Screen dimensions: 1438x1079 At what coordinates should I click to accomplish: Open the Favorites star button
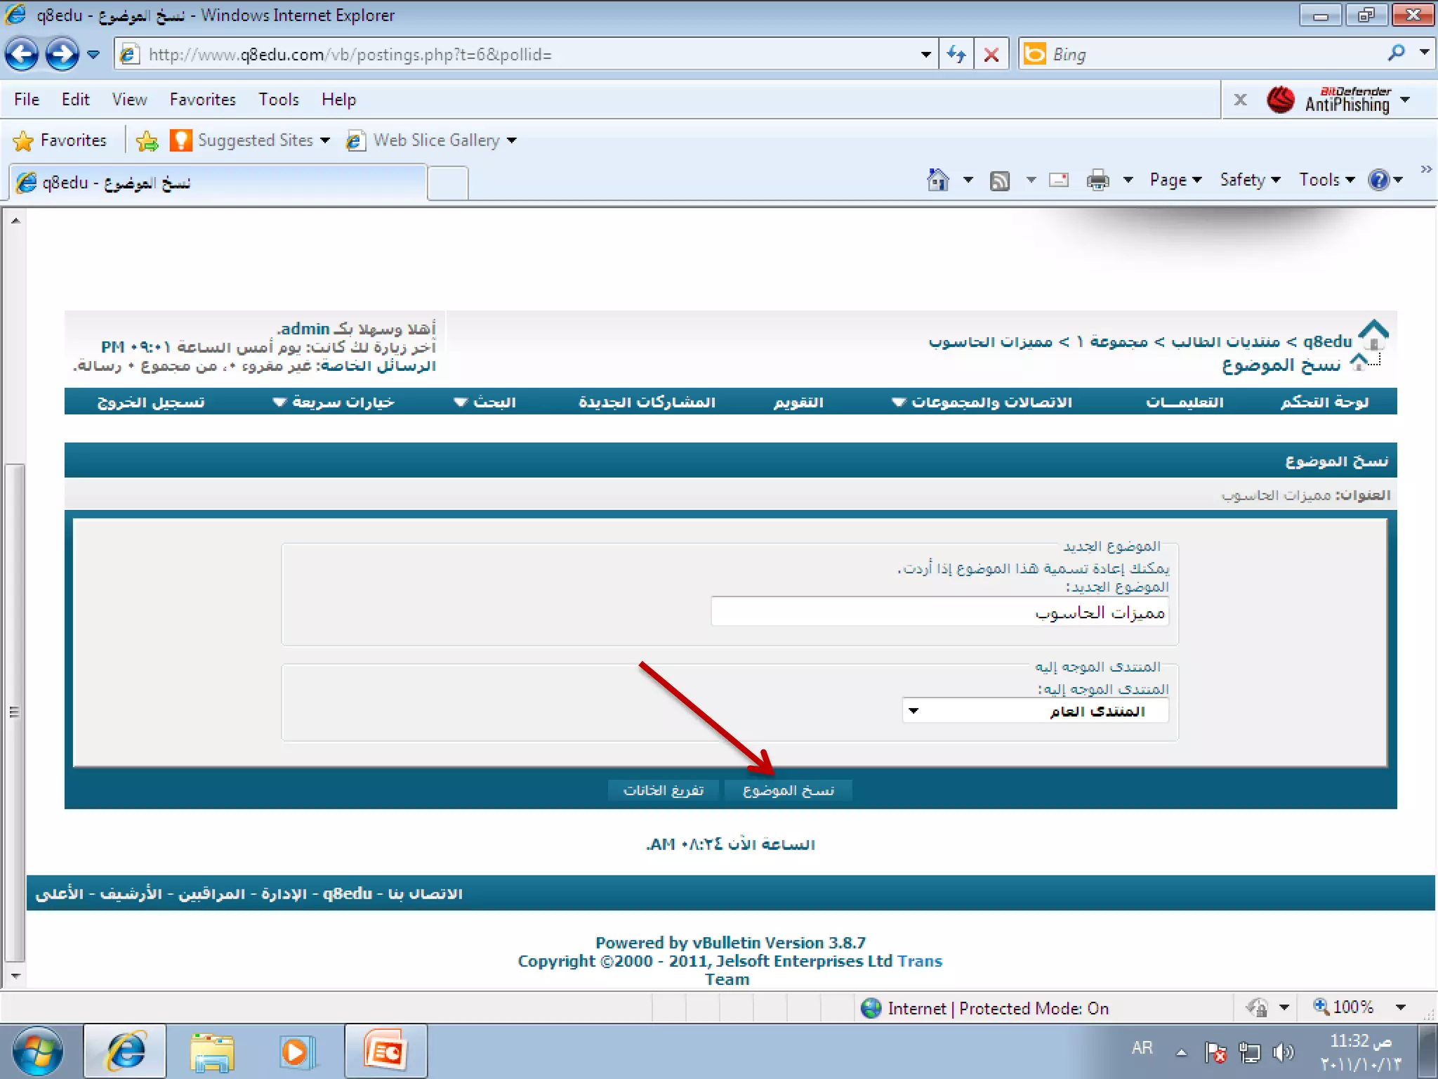coord(60,140)
